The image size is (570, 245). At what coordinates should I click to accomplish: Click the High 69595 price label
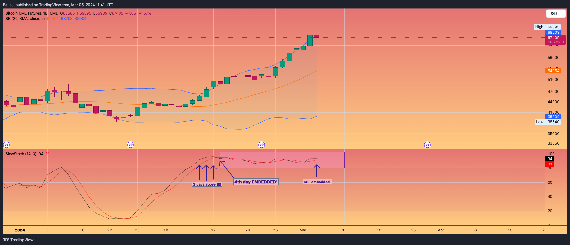click(x=547, y=27)
